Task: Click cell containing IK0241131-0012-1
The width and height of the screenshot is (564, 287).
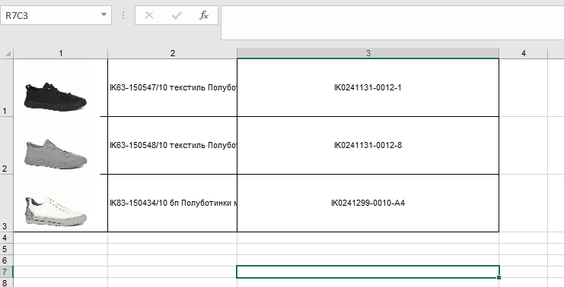Action: pyautogui.click(x=368, y=87)
